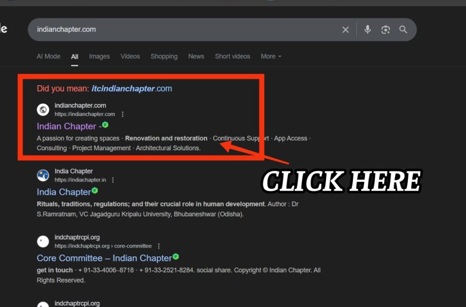Open three-dot menu for indianchapter.com result

(122, 114)
